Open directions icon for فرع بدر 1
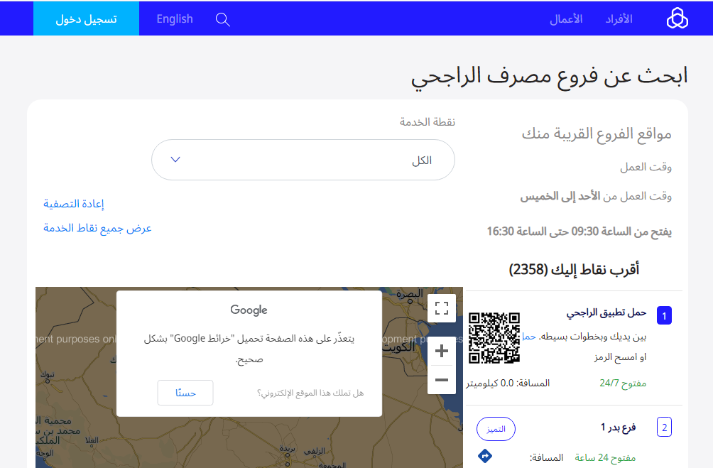The width and height of the screenshot is (713, 468). click(485, 456)
